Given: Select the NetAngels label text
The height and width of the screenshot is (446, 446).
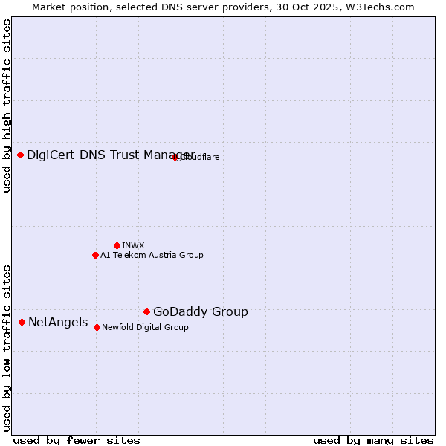Looking at the screenshot, I should [x=58, y=323].
